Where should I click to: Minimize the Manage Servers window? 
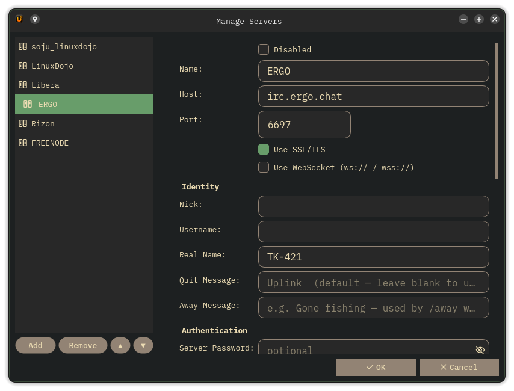point(463,19)
